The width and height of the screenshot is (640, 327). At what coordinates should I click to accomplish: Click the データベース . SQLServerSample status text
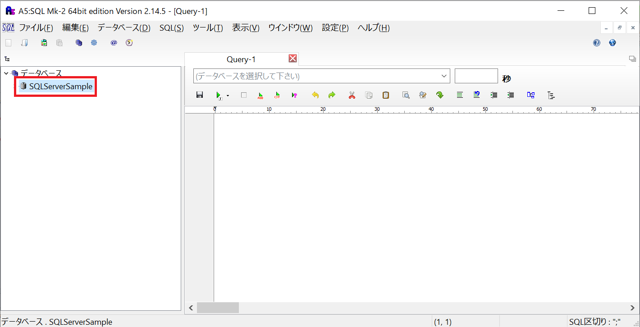coord(57,322)
